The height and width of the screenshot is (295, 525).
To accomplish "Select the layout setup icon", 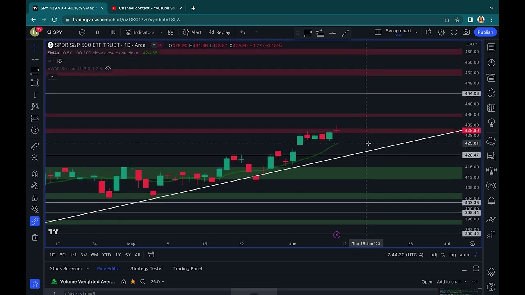I will point(378,32).
